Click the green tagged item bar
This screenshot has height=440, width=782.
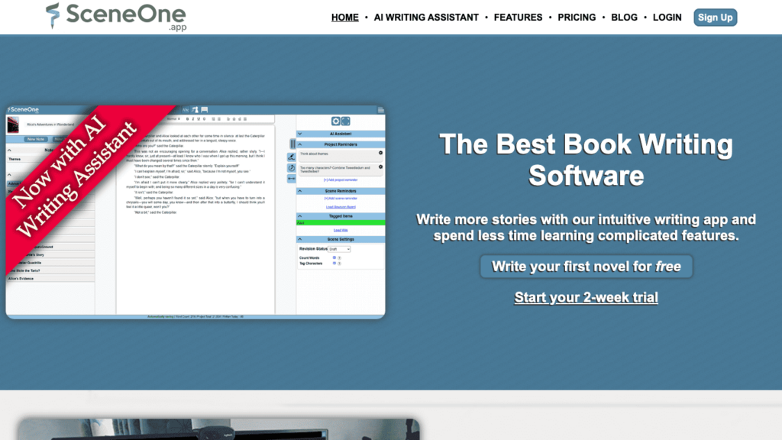point(341,222)
